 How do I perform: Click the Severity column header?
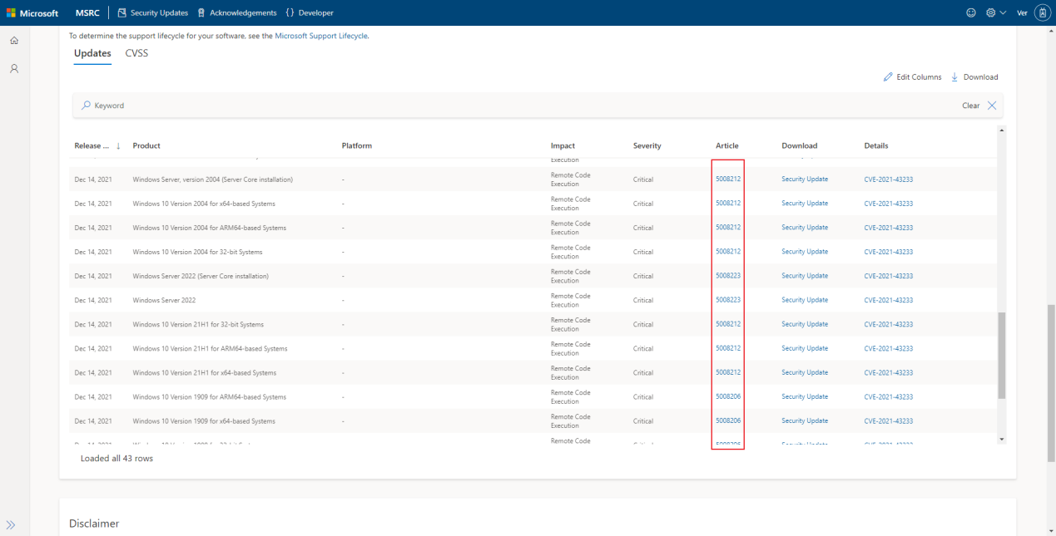click(647, 145)
